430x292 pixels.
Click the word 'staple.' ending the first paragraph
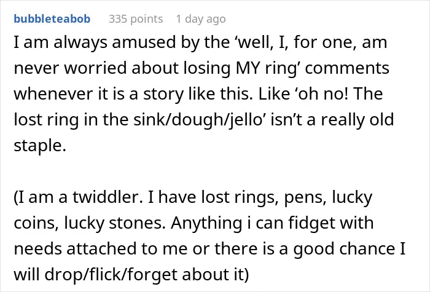pyautogui.click(x=40, y=146)
